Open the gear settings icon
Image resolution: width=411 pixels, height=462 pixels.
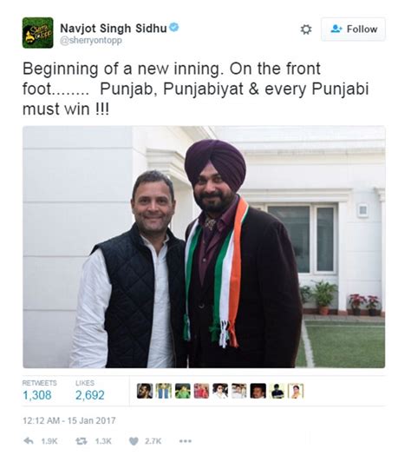306,30
